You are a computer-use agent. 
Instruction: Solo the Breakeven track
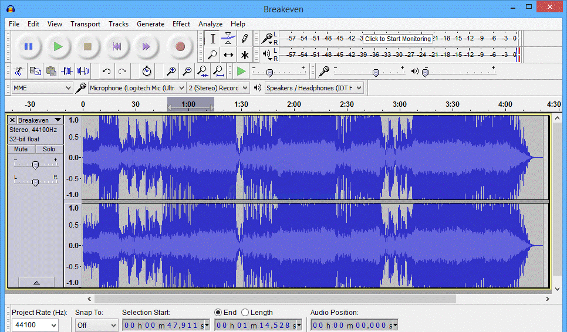49,149
